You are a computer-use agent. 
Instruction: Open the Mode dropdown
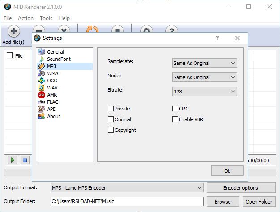pyautogui.click(x=204, y=77)
